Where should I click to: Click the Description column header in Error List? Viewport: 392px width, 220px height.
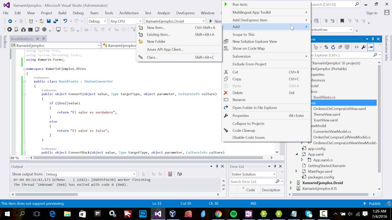tap(271, 190)
